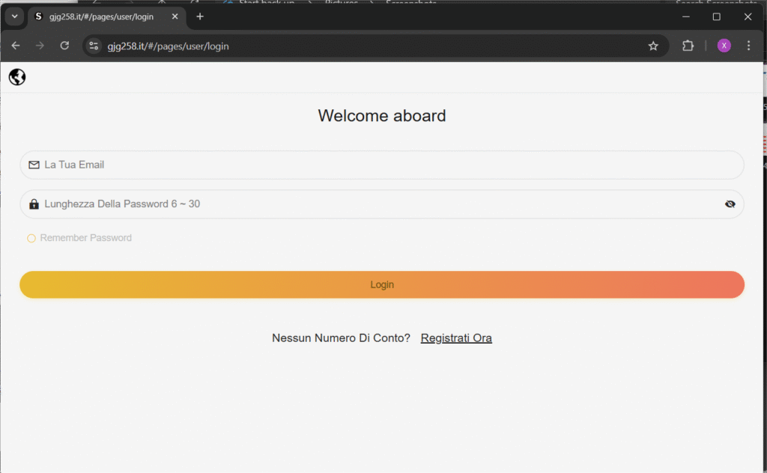Select the gjg258.it login tab
Image resolution: width=767 pixels, height=473 pixels.
click(101, 16)
